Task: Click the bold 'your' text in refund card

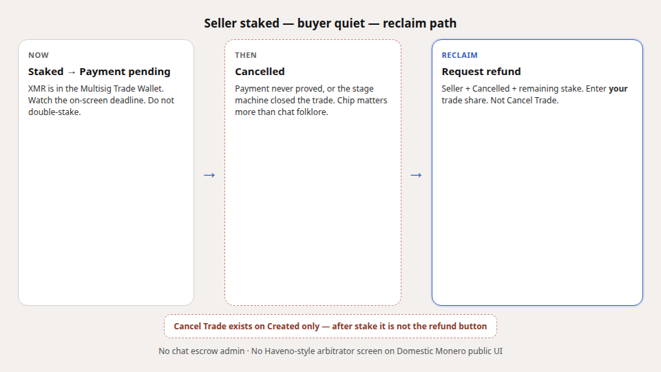Action: coord(618,89)
